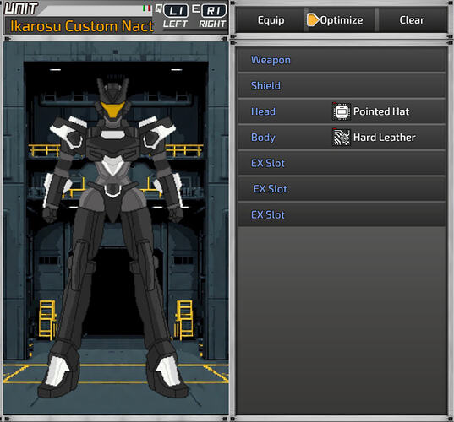Click the Pointed Hat item name
The image size is (454, 422).
381,111
